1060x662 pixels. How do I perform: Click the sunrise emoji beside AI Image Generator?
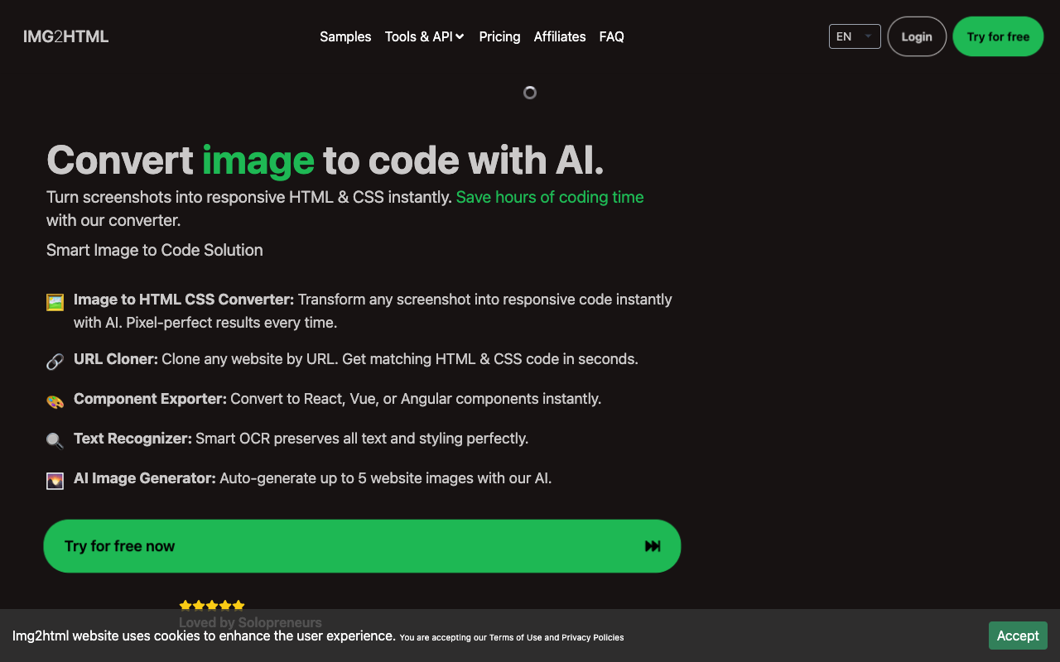tap(55, 481)
